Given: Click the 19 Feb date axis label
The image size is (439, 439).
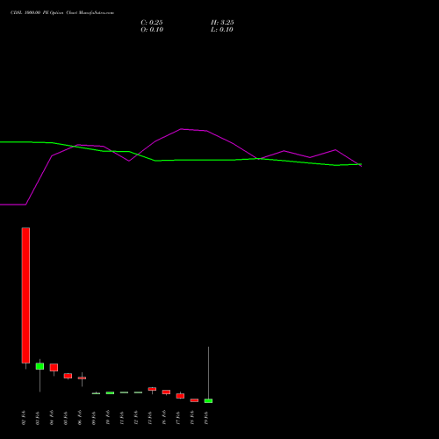Looking at the screenshot, I should 206,418.
